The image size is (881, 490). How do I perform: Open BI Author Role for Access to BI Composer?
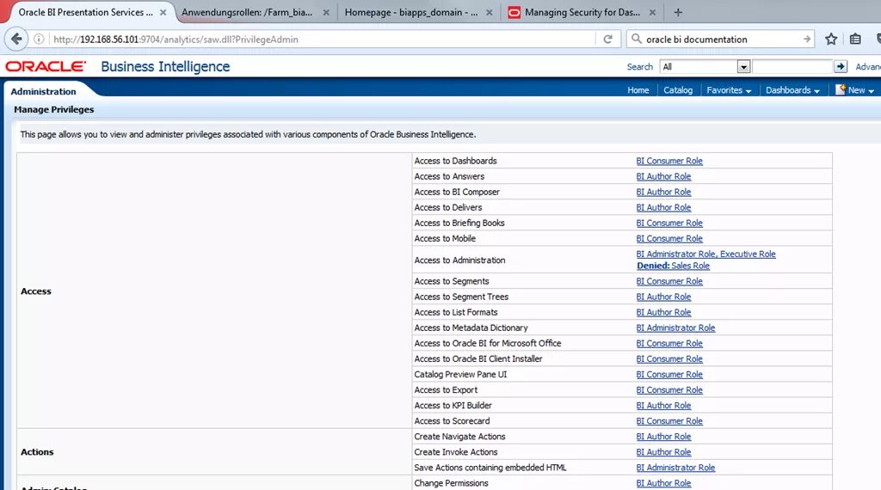point(663,192)
